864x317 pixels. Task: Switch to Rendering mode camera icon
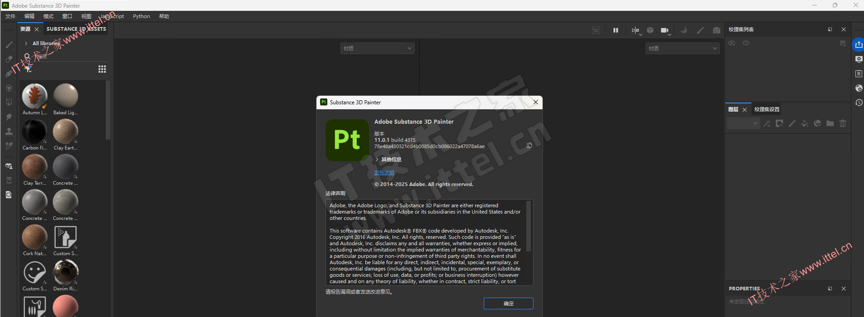tap(717, 30)
